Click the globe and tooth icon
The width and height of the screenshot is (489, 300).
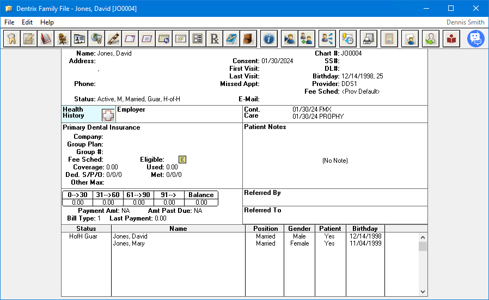tap(96, 39)
